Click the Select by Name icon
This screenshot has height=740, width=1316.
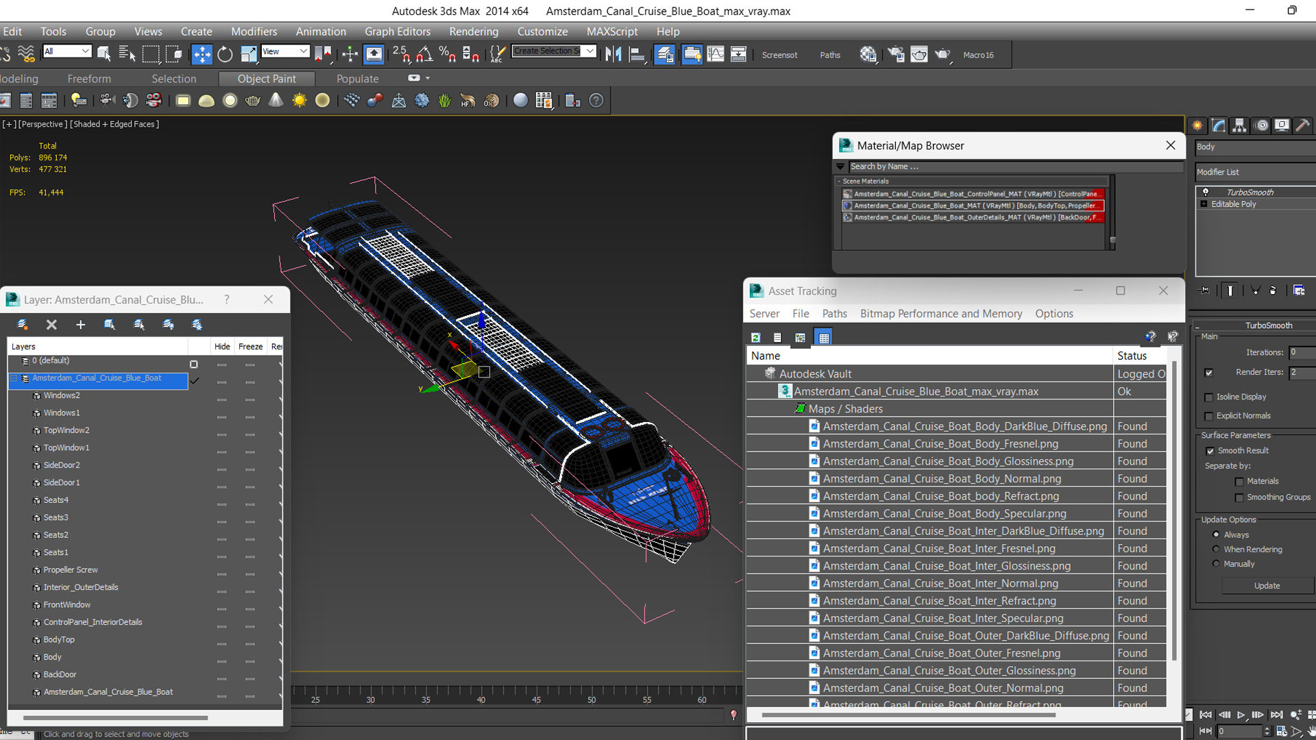pyautogui.click(x=127, y=54)
